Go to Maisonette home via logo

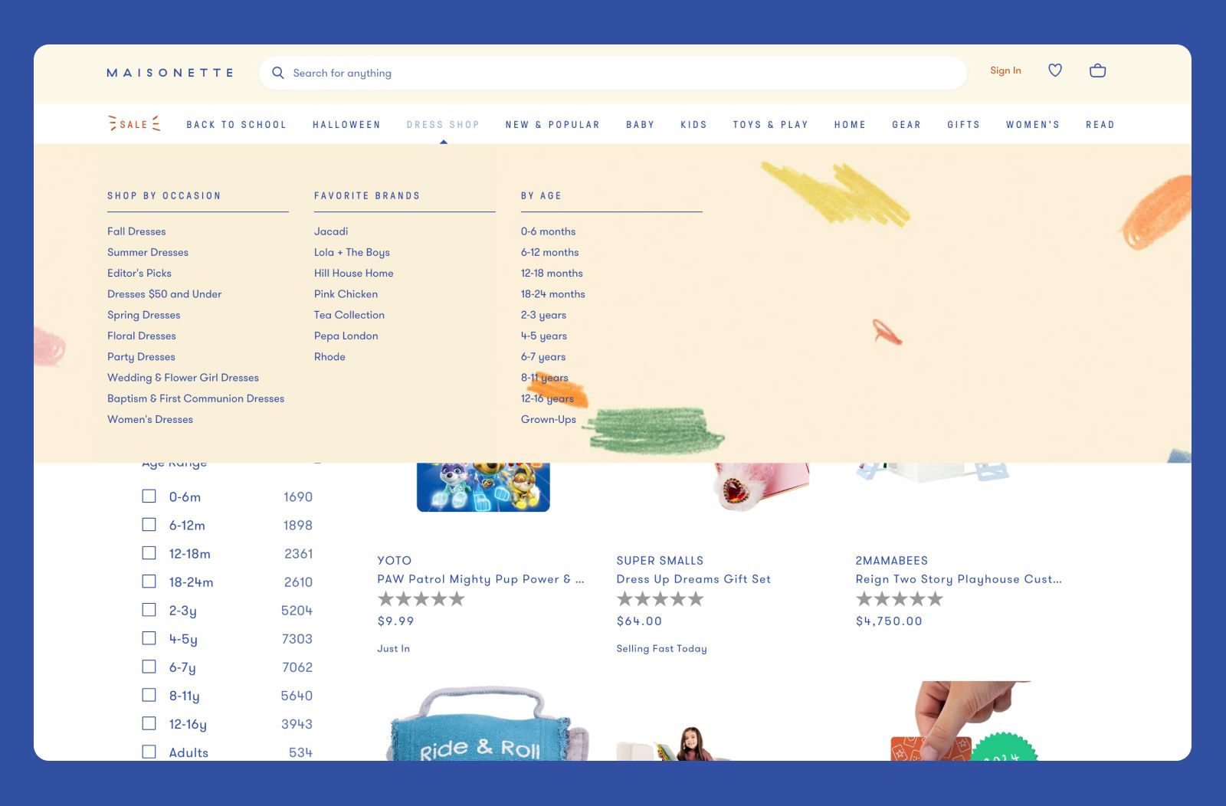pyautogui.click(x=170, y=73)
